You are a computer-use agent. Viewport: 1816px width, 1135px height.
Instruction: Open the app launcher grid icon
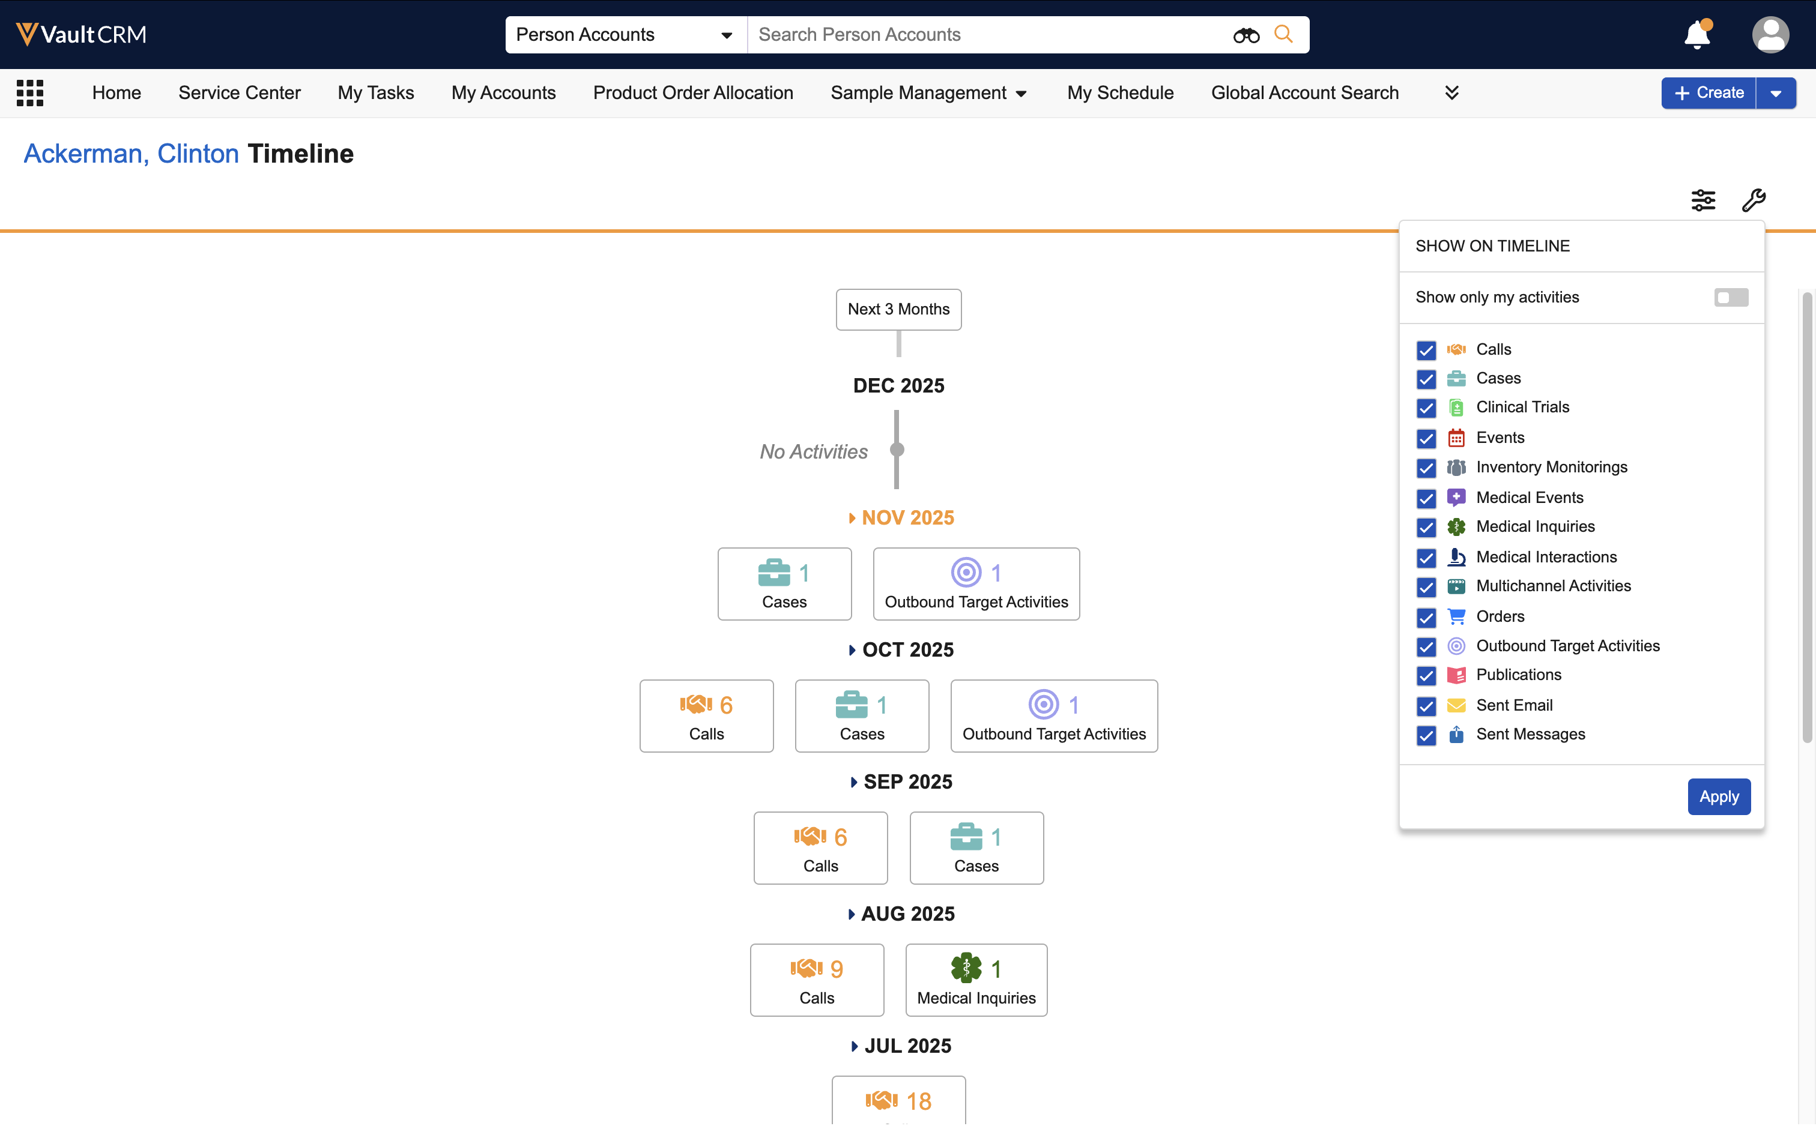point(30,93)
